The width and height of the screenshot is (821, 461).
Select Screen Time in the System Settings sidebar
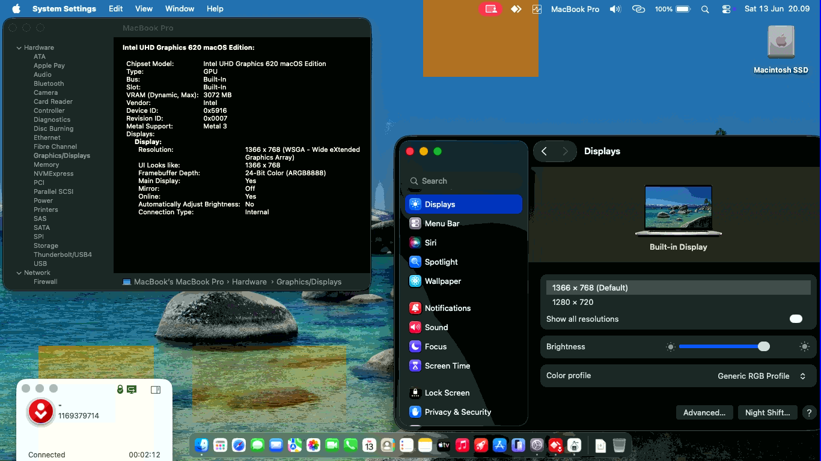point(463,366)
